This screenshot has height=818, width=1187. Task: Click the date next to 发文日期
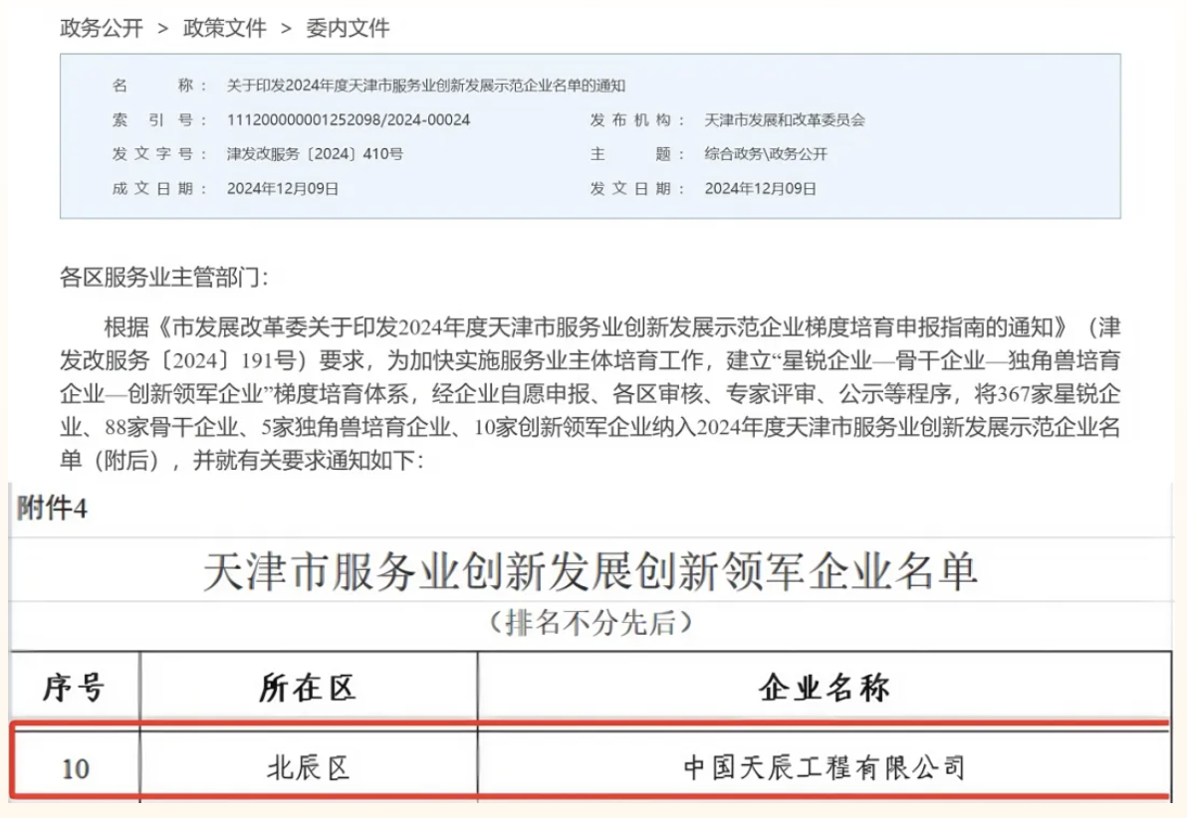tap(760, 188)
